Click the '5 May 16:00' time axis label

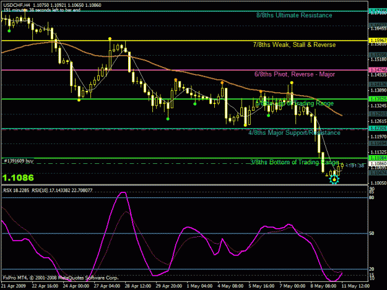(x=261, y=286)
